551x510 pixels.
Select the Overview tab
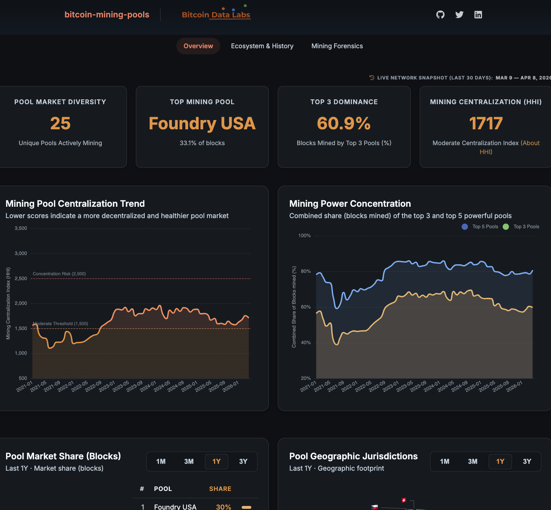tap(198, 46)
